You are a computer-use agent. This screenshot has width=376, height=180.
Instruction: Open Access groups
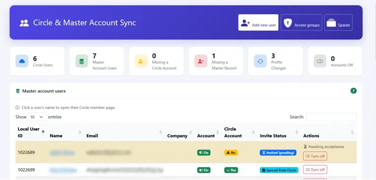(301, 23)
